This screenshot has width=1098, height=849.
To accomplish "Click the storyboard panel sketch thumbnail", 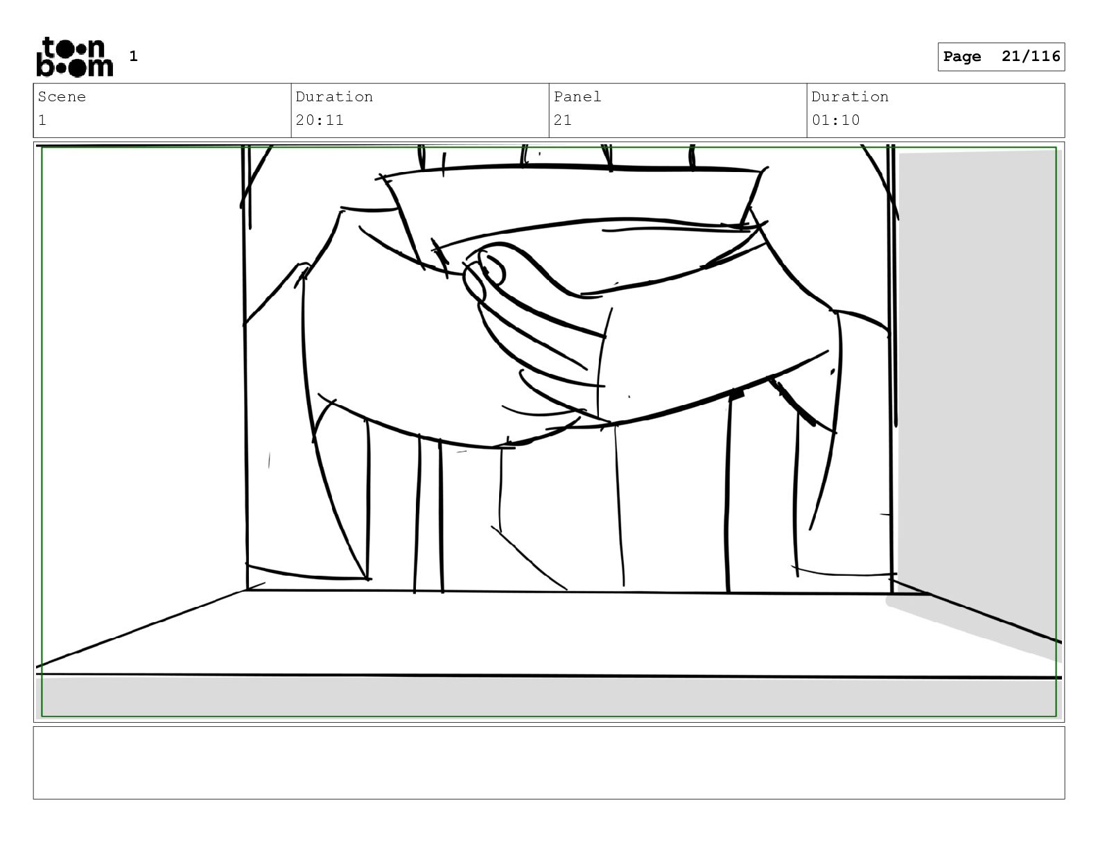I will tap(549, 432).
